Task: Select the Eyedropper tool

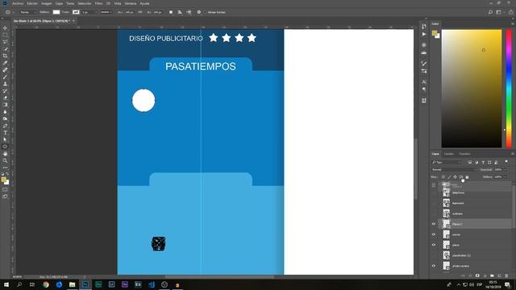Action: click(x=5, y=63)
